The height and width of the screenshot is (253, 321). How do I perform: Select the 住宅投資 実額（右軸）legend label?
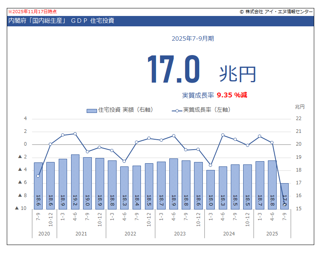click(125, 110)
